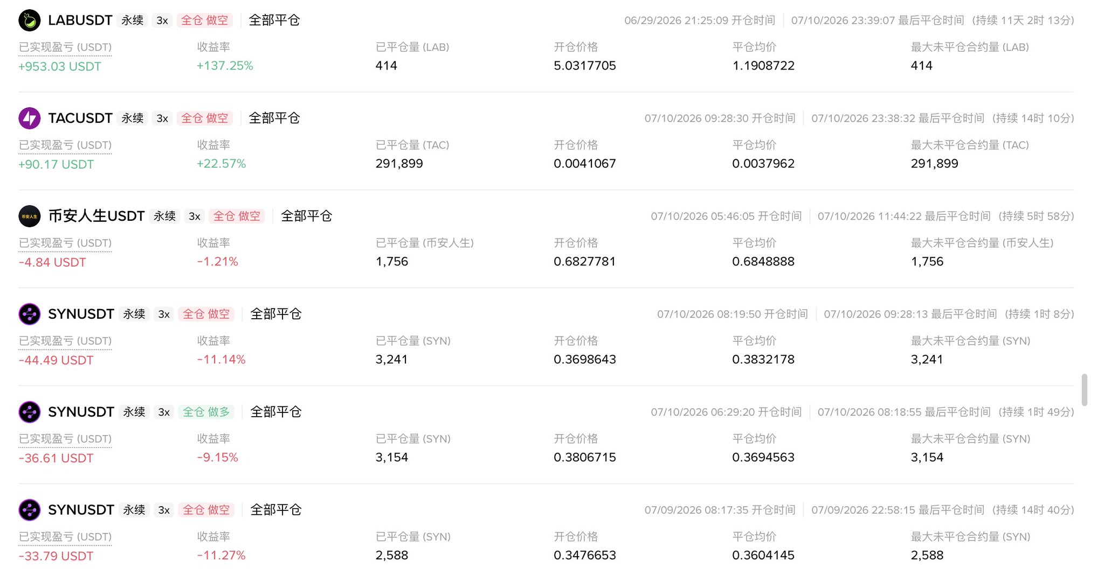The height and width of the screenshot is (582, 1104).
Task: Open the 币安人生USDT pair name
Action: point(96,216)
